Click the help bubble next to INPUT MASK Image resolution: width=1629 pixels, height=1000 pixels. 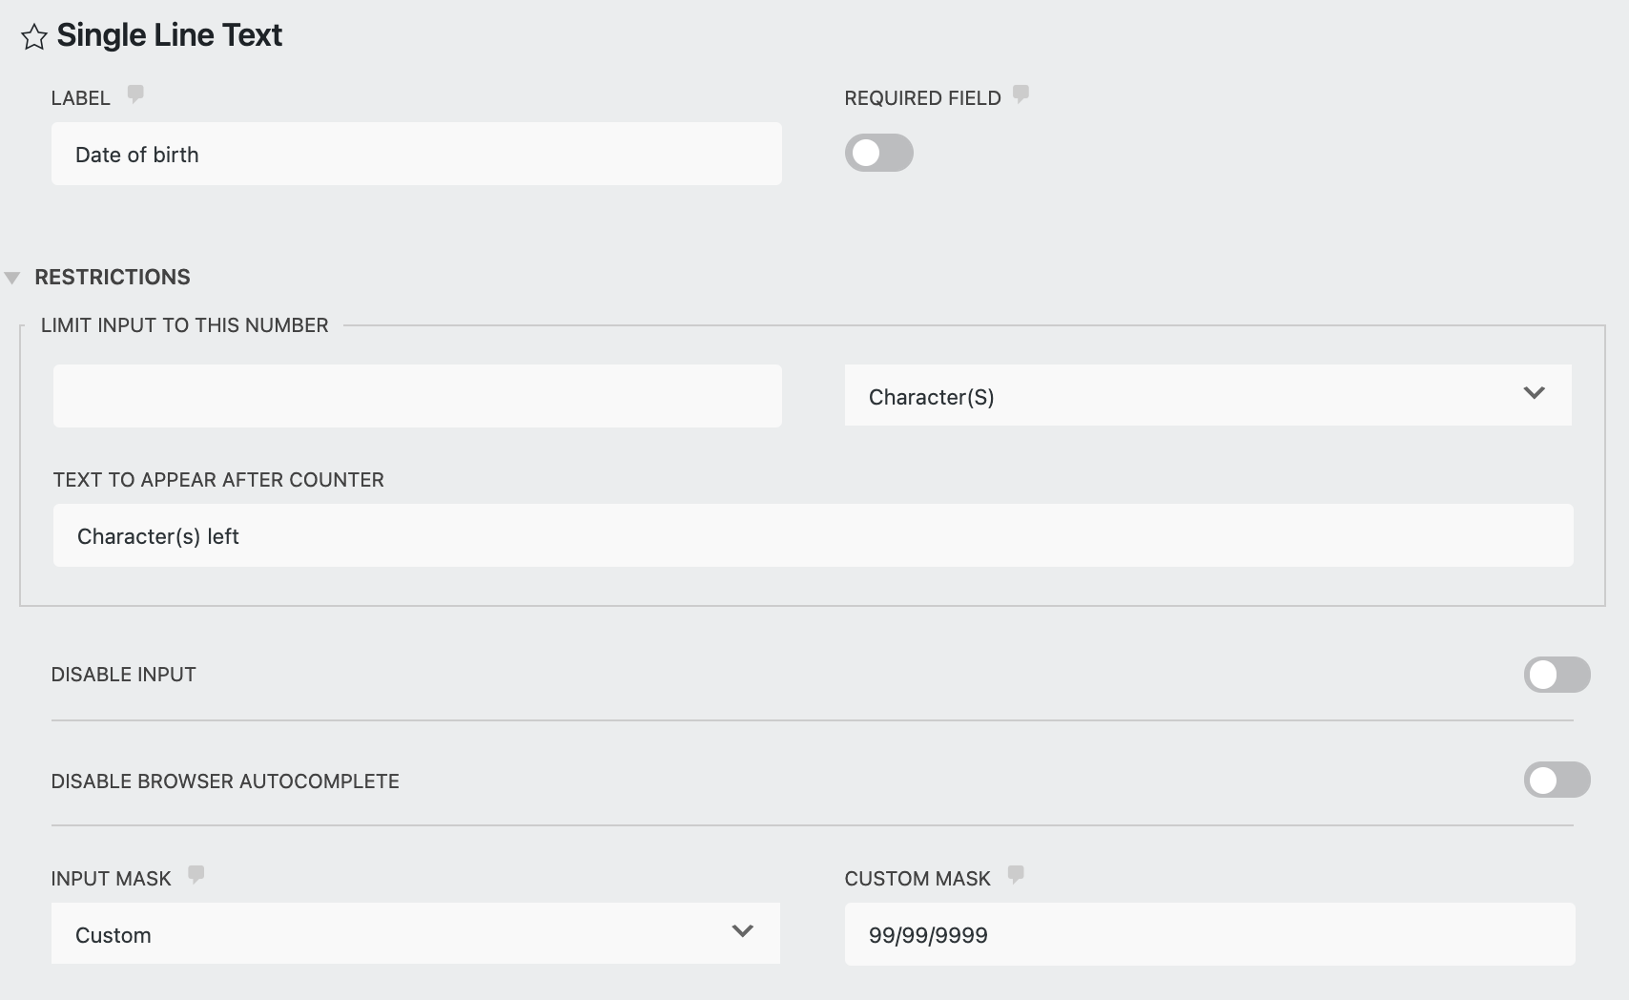click(x=196, y=874)
